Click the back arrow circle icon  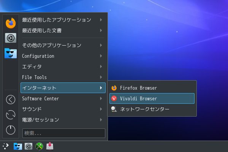[11, 100]
